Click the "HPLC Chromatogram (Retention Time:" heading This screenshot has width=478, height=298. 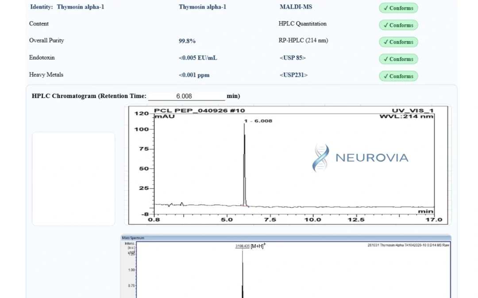[x=89, y=96]
